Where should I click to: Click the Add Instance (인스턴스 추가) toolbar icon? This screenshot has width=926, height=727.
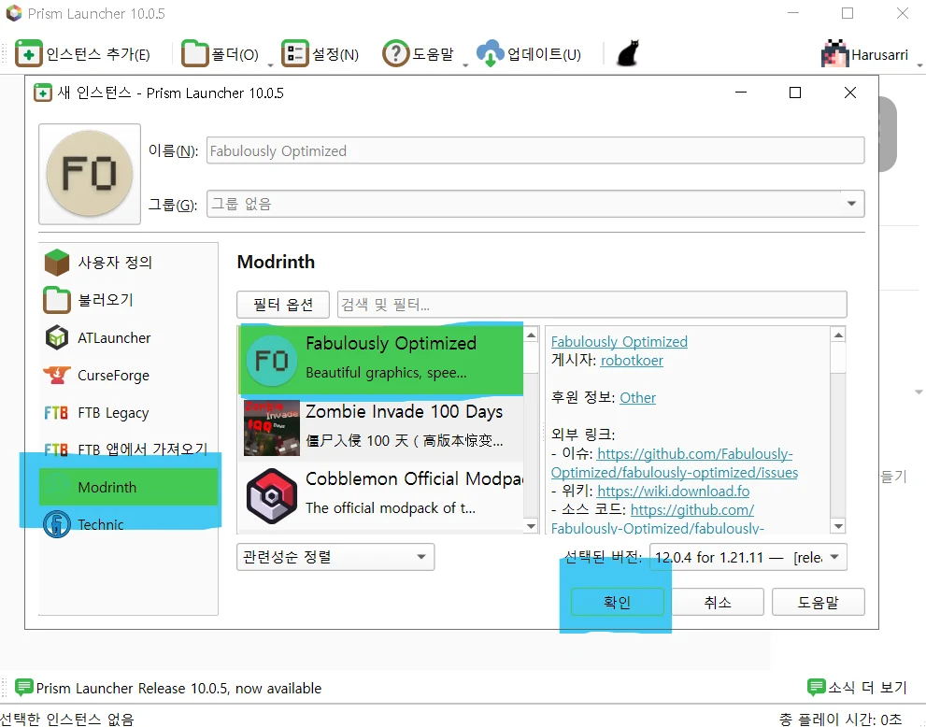[x=28, y=54]
